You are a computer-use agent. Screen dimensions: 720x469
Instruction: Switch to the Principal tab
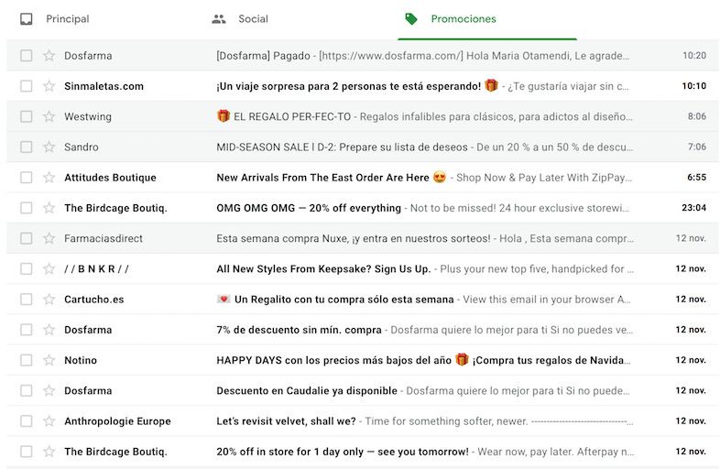point(68,19)
